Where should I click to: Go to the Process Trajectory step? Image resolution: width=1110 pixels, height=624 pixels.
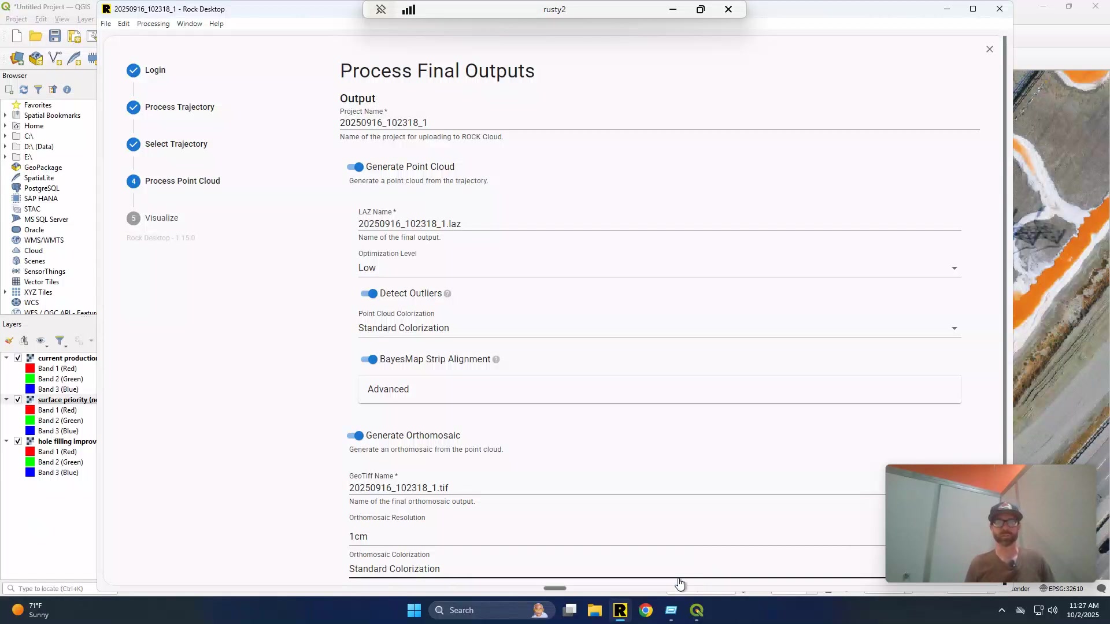[179, 107]
